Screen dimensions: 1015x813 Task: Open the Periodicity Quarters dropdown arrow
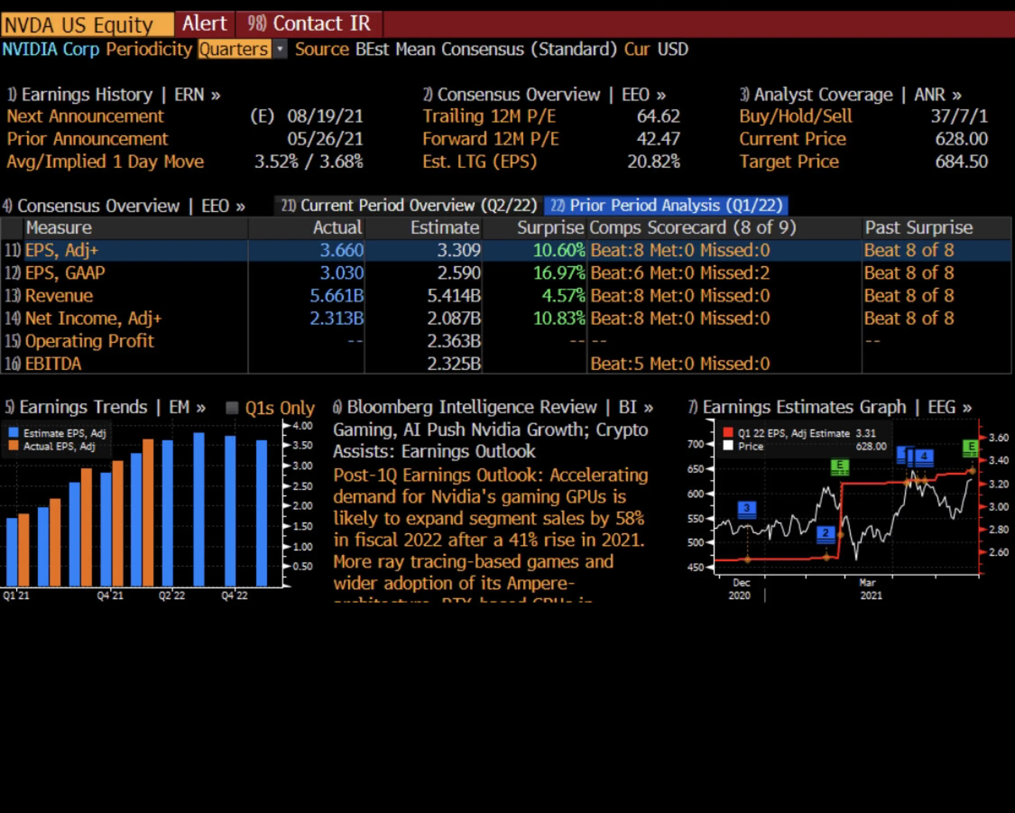(x=280, y=49)
